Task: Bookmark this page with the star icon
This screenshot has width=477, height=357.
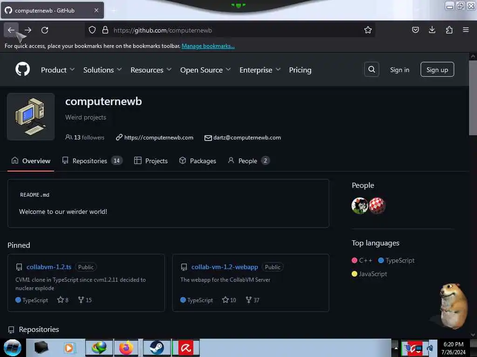Action: point(368,30)
